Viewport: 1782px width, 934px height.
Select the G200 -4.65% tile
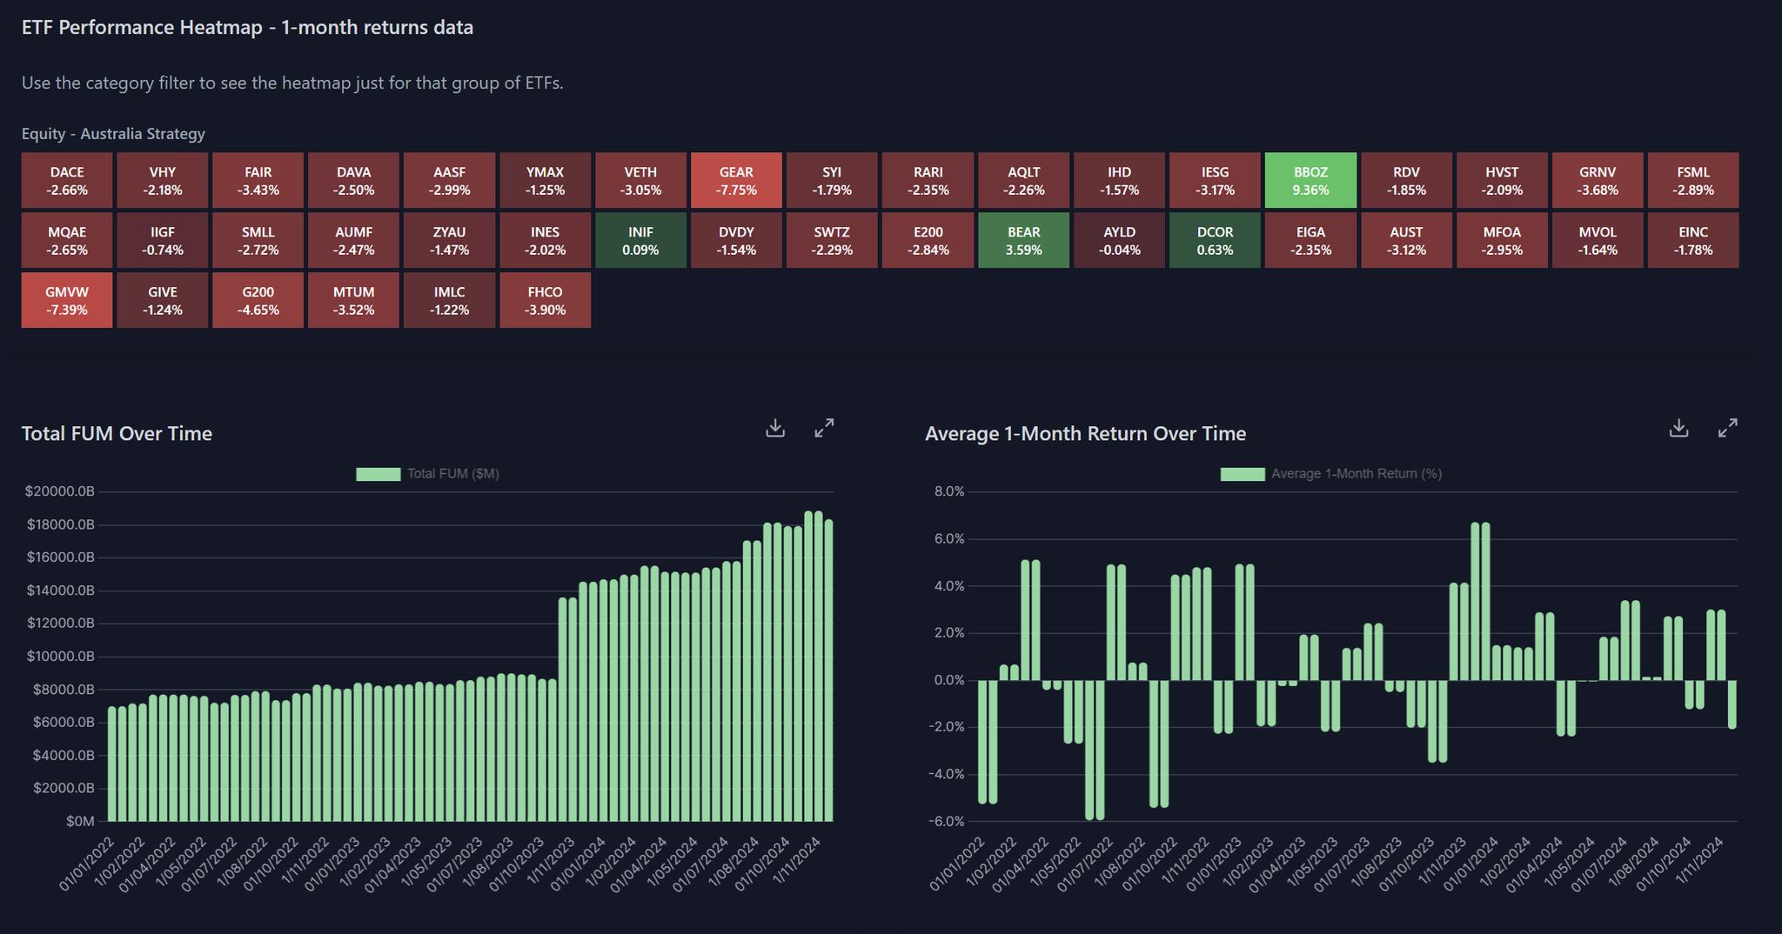(x=258, y=300)
